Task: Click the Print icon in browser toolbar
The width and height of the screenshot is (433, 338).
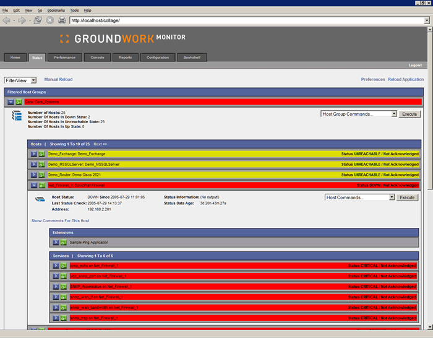Action: (62, 20)
